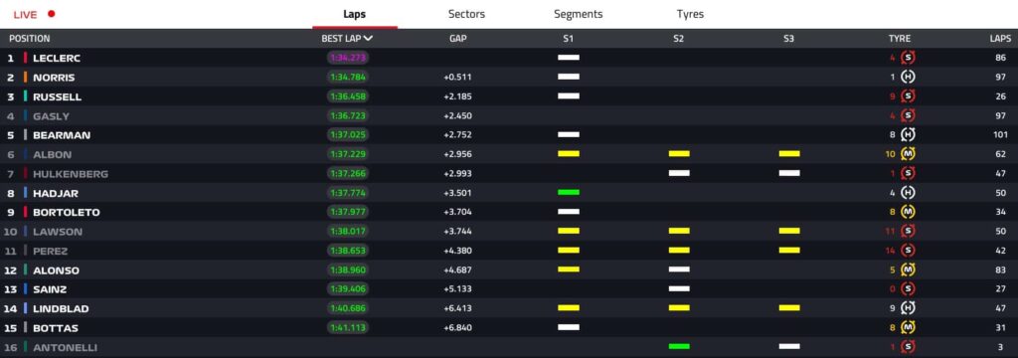The width and height of the screenshot is (1018, 358).
Task: Sort by BEST LAP column chevron
Action: pos(369,39)
